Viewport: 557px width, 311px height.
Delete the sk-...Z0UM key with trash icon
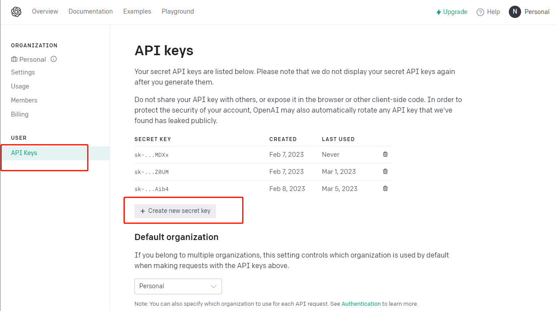[385, 171]
